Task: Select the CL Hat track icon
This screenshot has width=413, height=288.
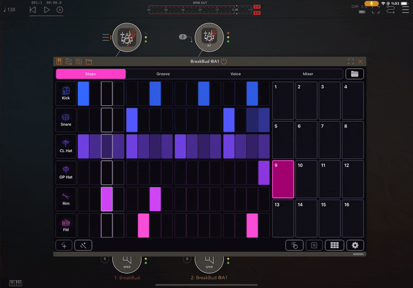Action: pyautogui.click(x=66, y=146)
